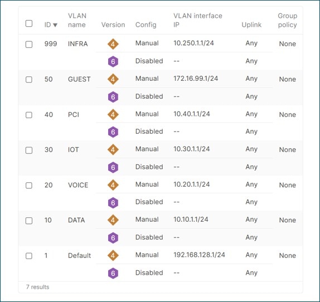
Task: Click the IPv4 icon in PCI row
Action: pos(113,114)
